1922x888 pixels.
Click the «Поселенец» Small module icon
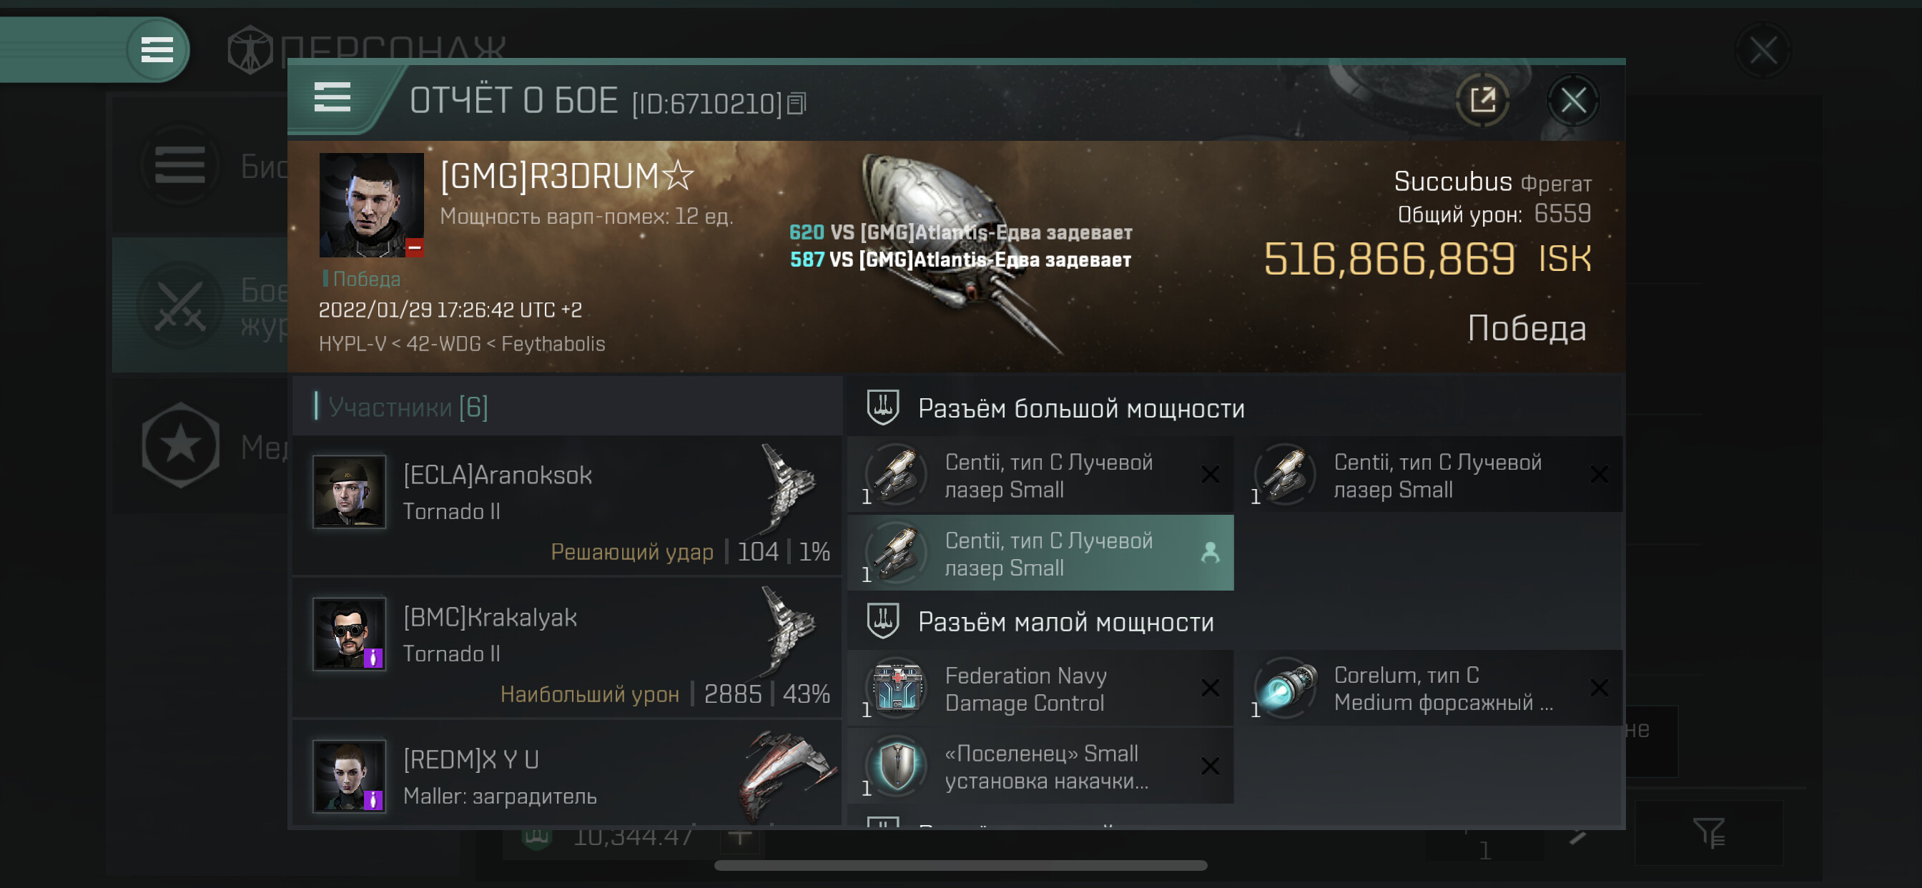(897, 766)
